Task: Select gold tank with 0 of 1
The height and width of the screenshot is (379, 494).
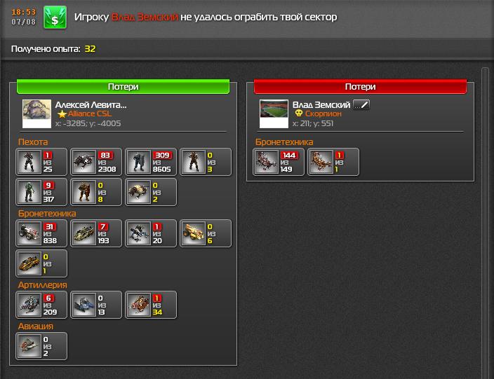Action: [x=41, y=263]
